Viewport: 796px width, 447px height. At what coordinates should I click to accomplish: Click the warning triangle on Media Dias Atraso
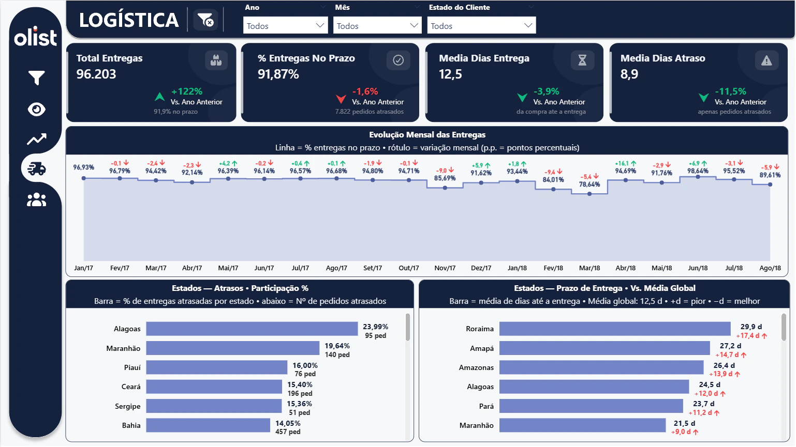point(766,60)
